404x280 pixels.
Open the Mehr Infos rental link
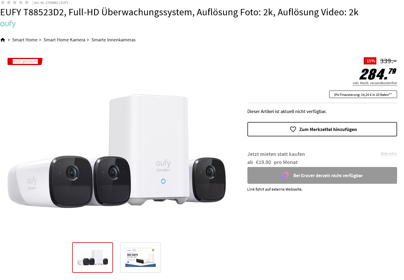389,153
